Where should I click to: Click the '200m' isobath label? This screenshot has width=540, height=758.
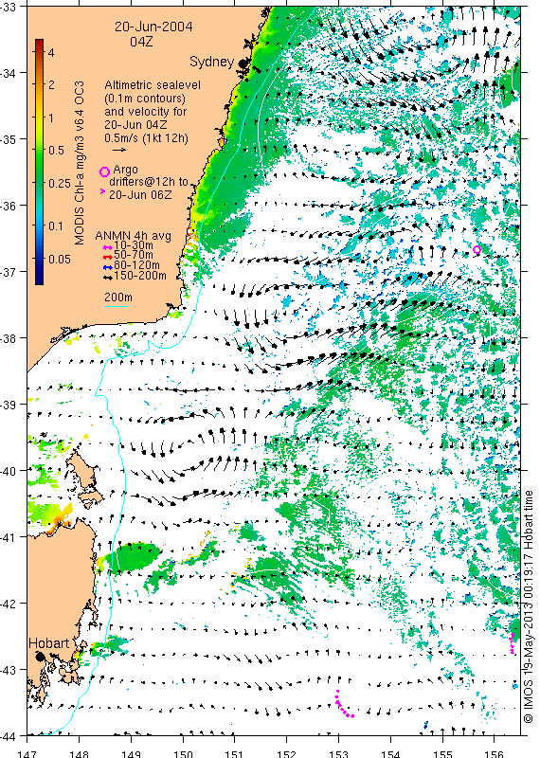[x=118, y=298]
